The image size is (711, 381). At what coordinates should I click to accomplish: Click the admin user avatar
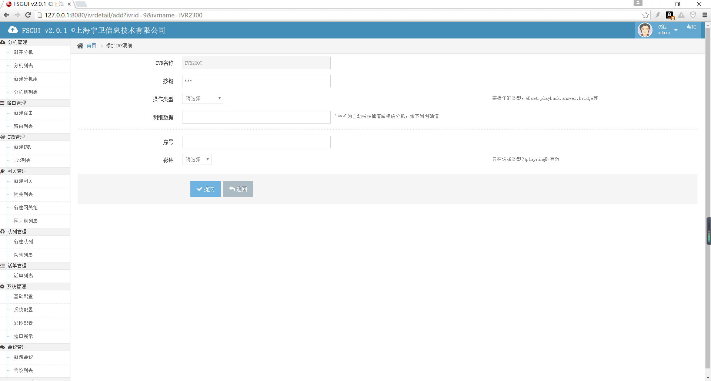point(645,30)
